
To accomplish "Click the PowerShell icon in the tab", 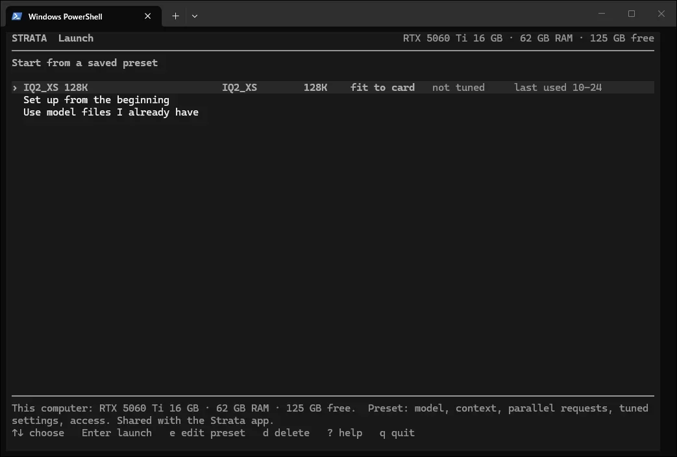I will [x=17, y=16].
